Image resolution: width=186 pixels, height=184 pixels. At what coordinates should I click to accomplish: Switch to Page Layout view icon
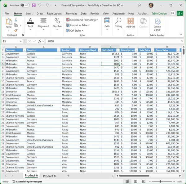[135, 181]
